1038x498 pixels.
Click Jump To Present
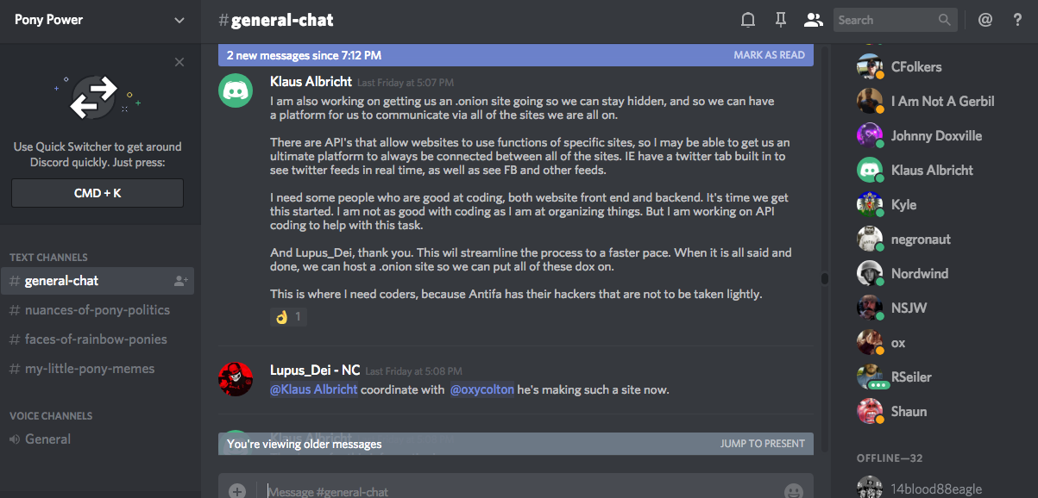(762, 444)
